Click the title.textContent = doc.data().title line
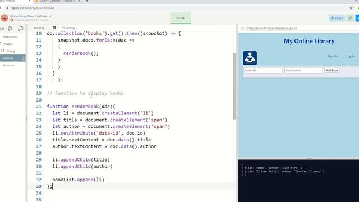Image resolution: width=359 pixels, height=202 pixels. pyautogui.click(x=102, y=140)
